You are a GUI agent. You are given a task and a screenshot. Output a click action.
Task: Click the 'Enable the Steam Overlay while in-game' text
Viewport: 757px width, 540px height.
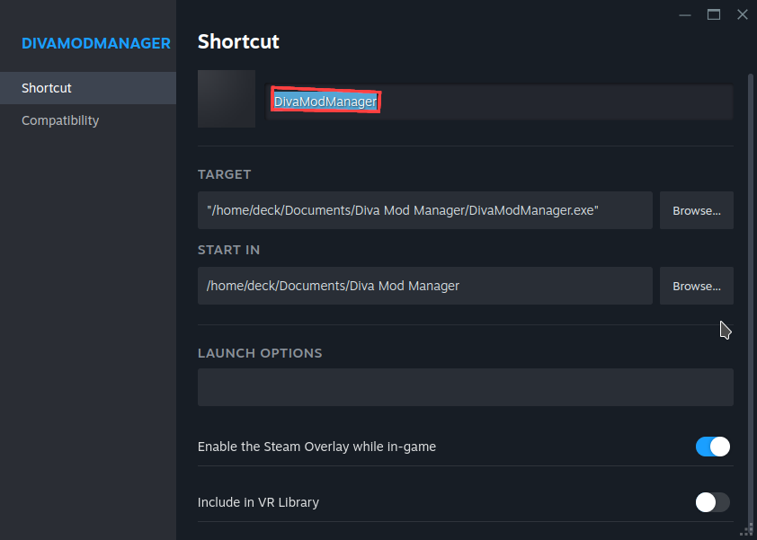tap(316, 447)
